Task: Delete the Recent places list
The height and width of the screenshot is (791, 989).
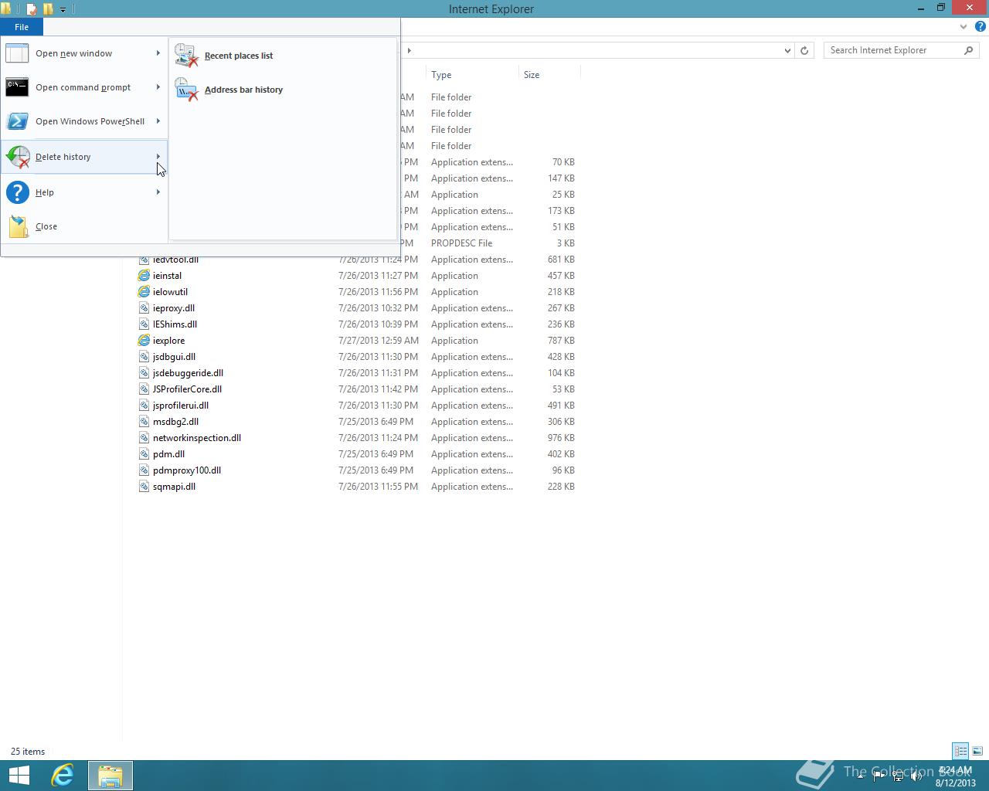Action: pos(283,56)
